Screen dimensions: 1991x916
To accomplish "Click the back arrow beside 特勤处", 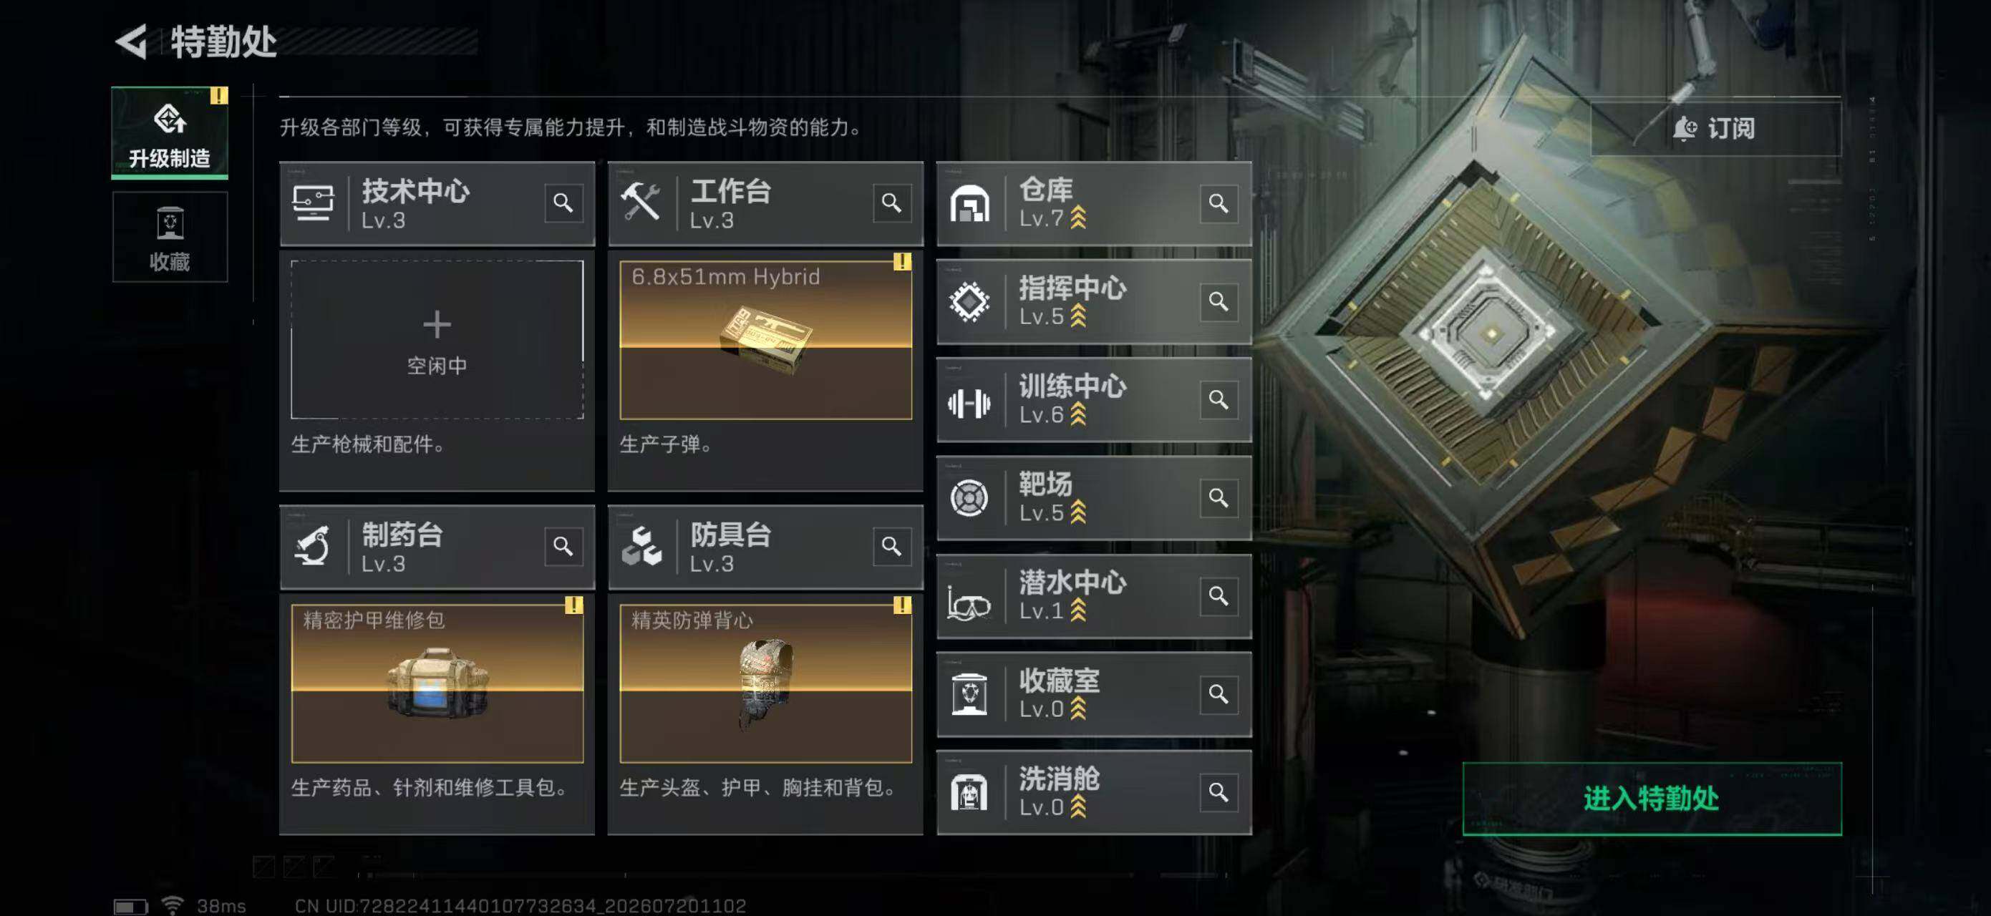I will pos(132,41).
